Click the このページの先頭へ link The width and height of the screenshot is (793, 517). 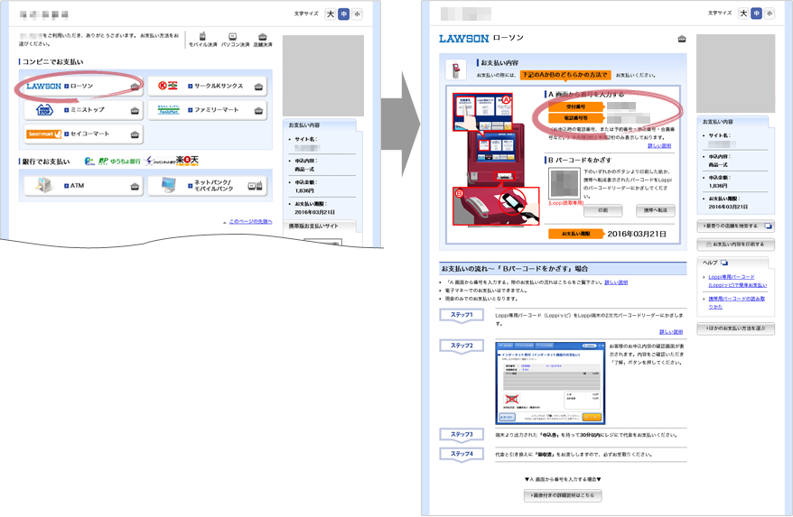[250, 221]
